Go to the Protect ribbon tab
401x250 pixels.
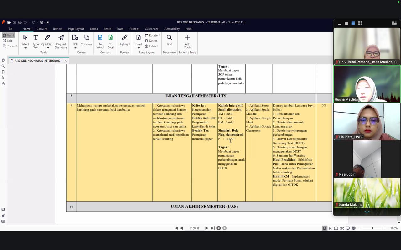(x=134, y=29)
